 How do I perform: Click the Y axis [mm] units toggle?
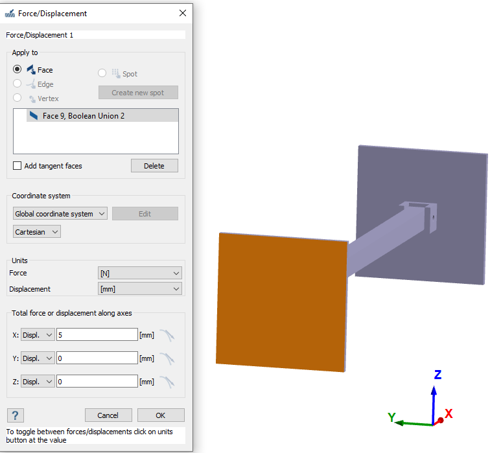pos(147,358)
